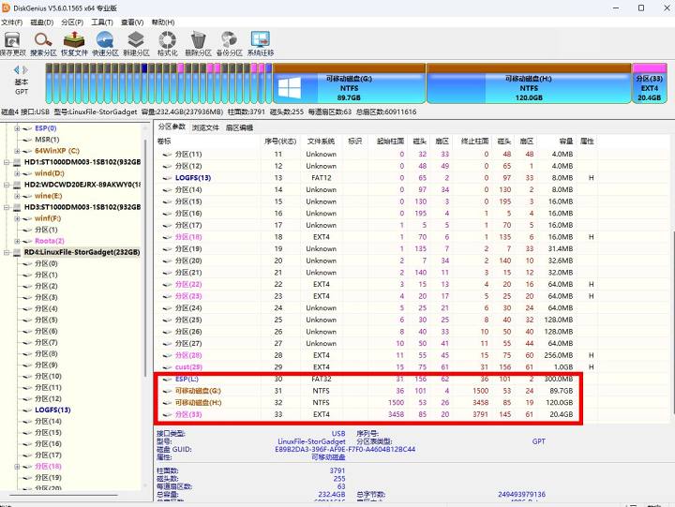Select the 分区(18) row in partition table

tap(376, 237)
